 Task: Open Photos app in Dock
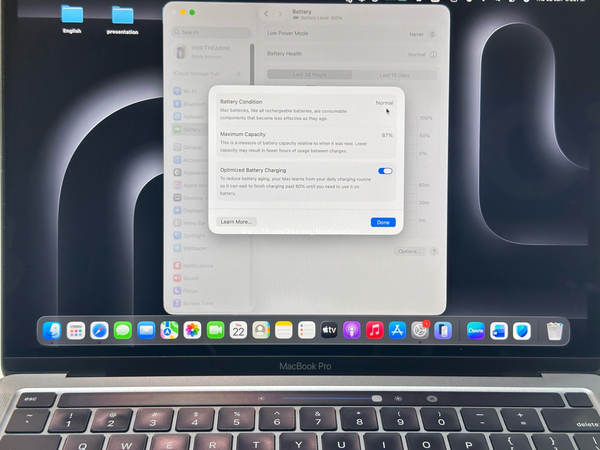[192, 330]
